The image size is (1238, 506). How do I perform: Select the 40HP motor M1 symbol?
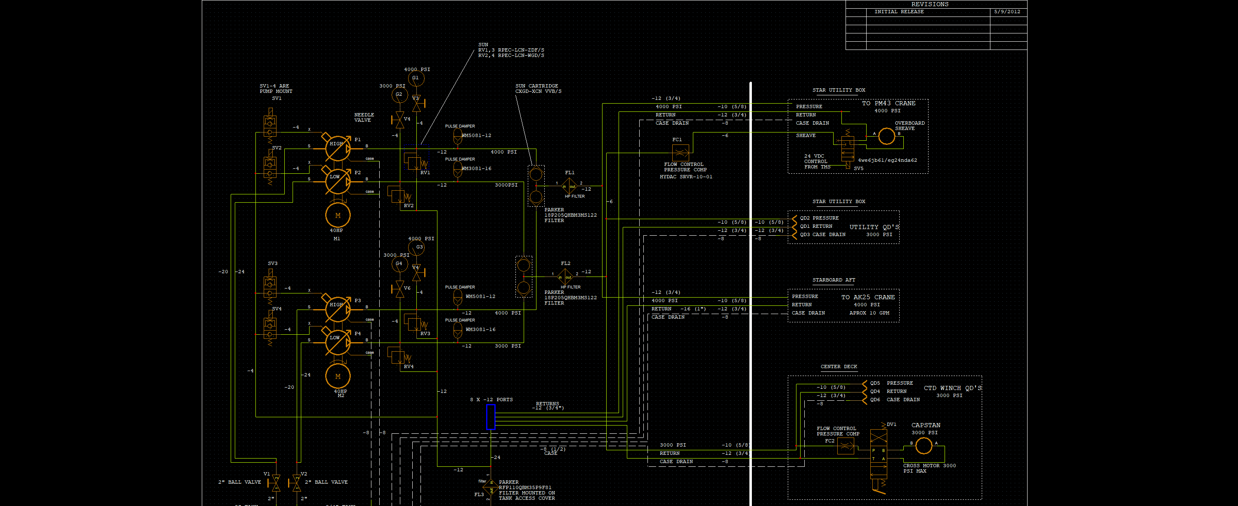tap(338, 215)
